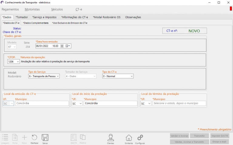Viewport: 233px width, 145px height.
Task: Open the Clientes icon
Action: pos(111,137)
